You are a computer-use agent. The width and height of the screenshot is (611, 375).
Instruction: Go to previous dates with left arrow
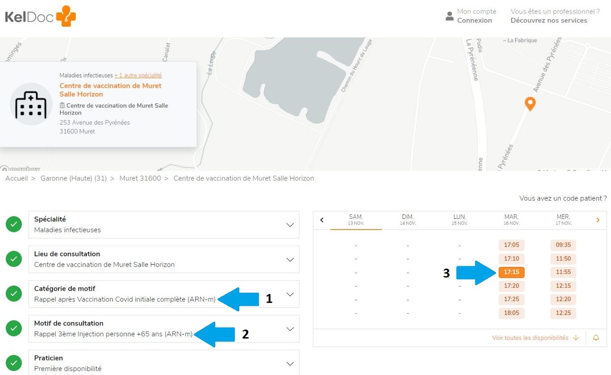pyautogui.click(x=322, y=220)
